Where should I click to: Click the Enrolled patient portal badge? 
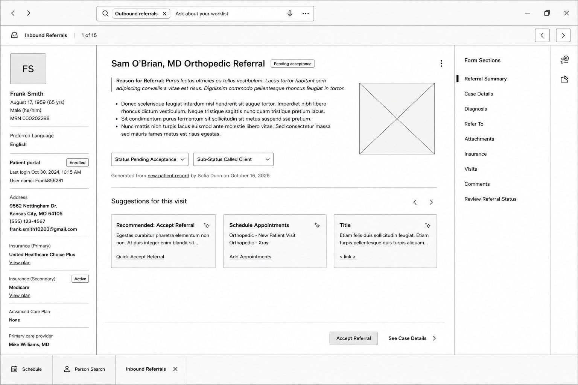78,162
